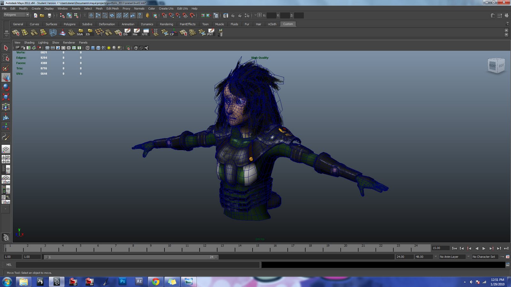Open Chrome from the Windows taskbar
The height and width of the screenshot is (287, 511).
pos(156,282)
